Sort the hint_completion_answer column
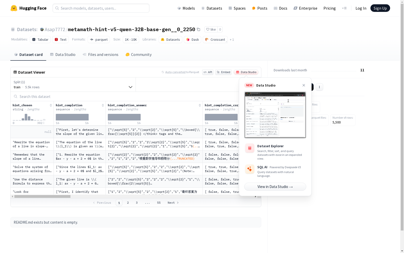This screenshot has height=253, width=404. [200, 105]
